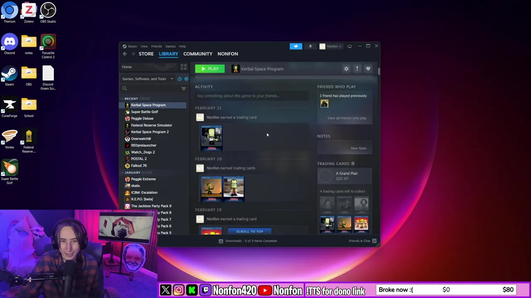
Task: Open Zotero desktop shortcut
Action: tap(29, 13)
